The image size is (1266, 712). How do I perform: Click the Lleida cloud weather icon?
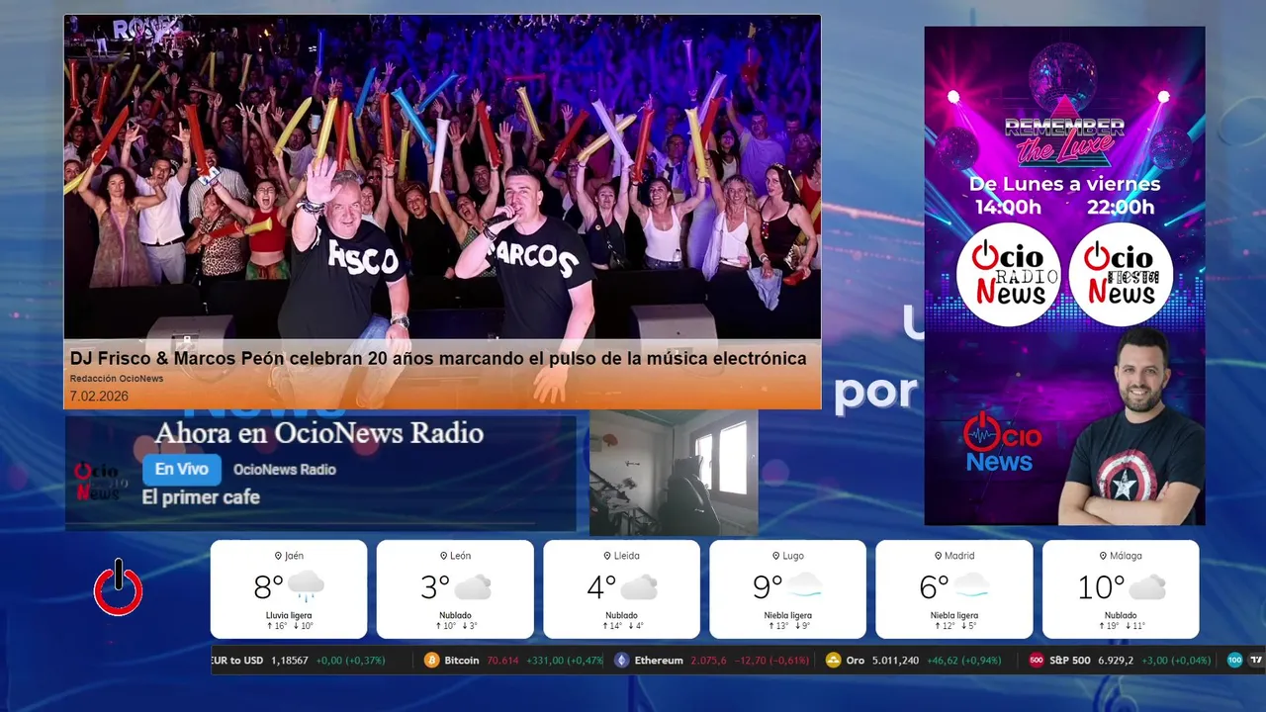coord(639,587)
